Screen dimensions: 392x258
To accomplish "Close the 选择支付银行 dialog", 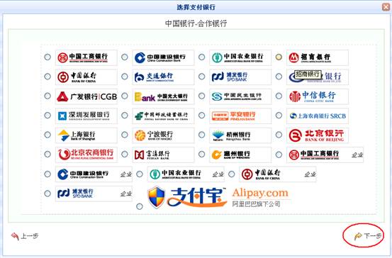I will click(x=386, y=7).
